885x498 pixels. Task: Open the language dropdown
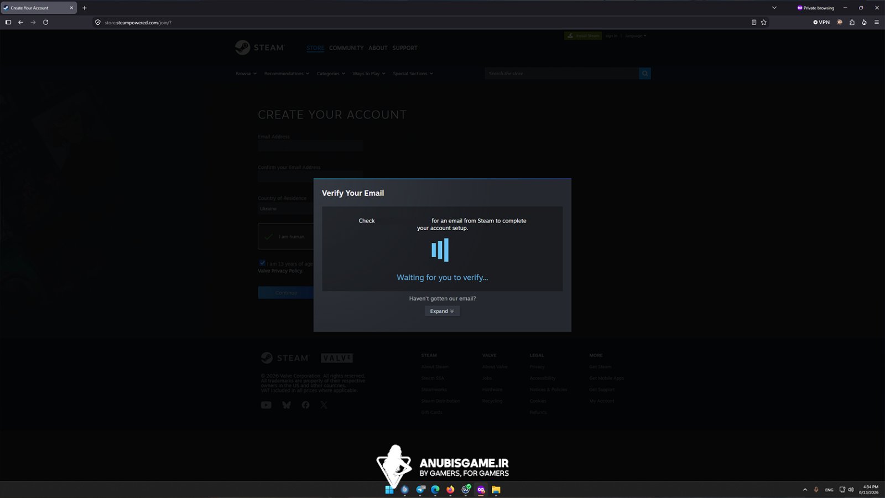(636, 36)
